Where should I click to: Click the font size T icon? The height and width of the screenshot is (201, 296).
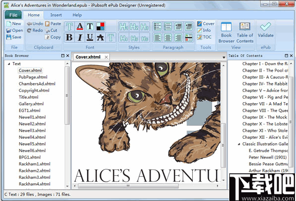[x=90, y=27]
